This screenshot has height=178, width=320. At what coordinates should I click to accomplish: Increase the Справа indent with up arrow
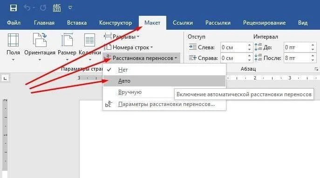point(249,56)
